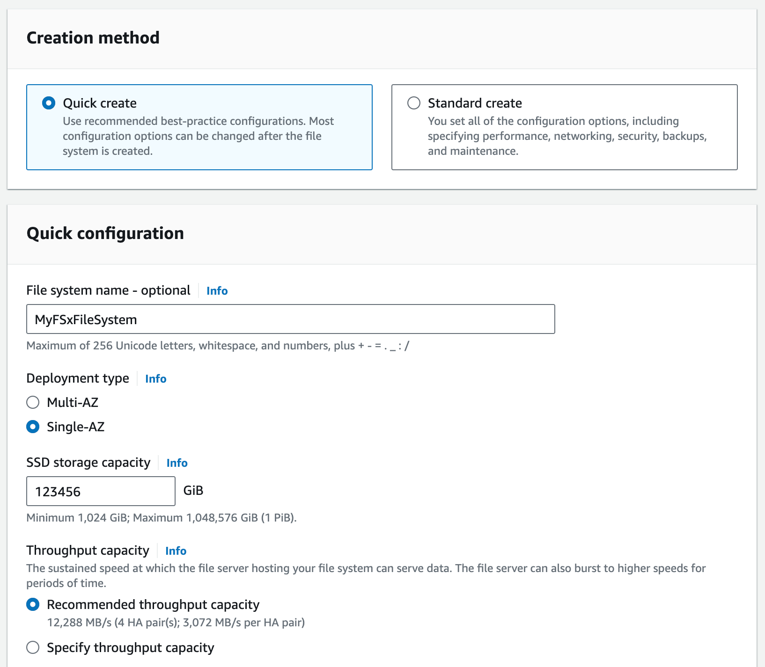Select the Standard create radio button
Viewport: 765px width, 667px height.
point(414,103)
